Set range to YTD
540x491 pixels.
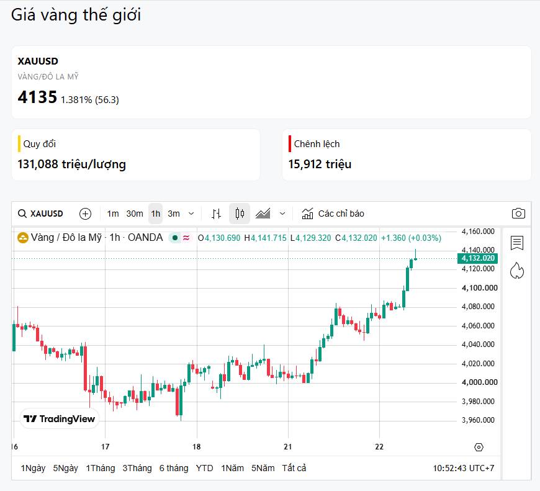(x=204, y=468)
